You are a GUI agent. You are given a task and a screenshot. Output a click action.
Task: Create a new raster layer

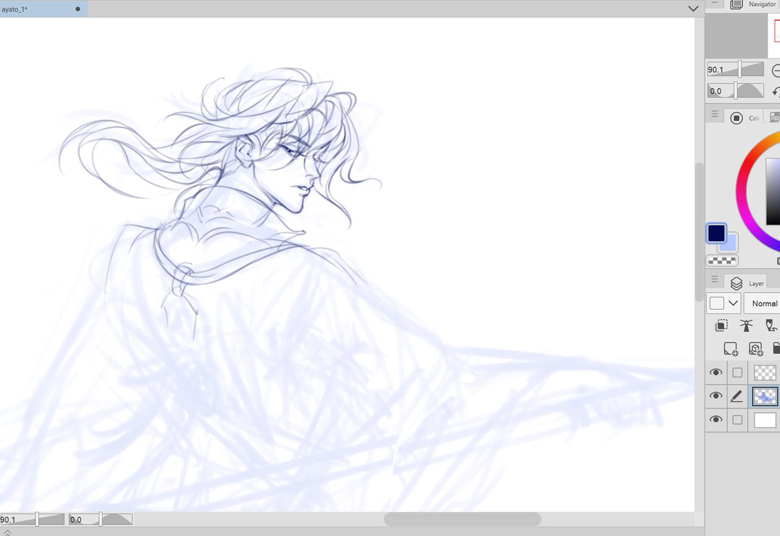pyautogui.click(x=731, y=349)
